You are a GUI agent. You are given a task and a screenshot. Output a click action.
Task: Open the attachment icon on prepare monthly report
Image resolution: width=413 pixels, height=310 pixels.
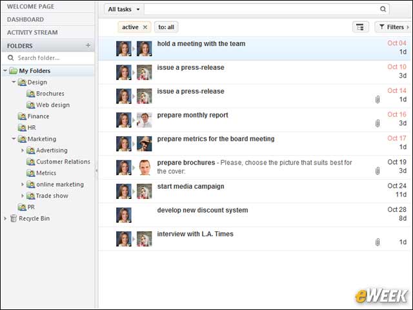(378, 123)
